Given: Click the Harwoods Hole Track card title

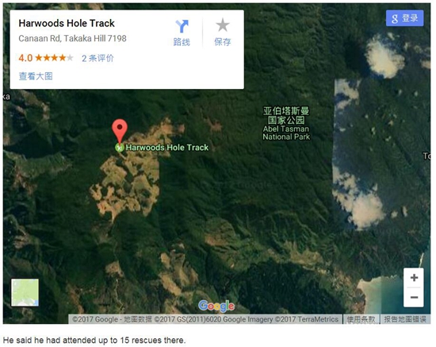Looking at the screenshot, I should tap(67, 23).
